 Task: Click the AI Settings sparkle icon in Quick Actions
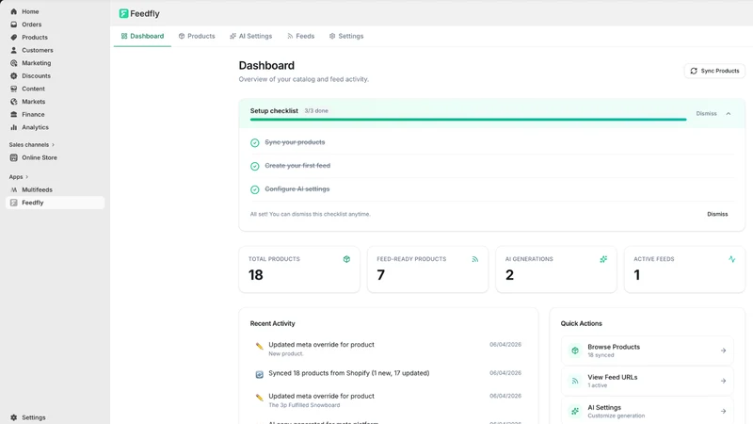(x=575, y=411)
